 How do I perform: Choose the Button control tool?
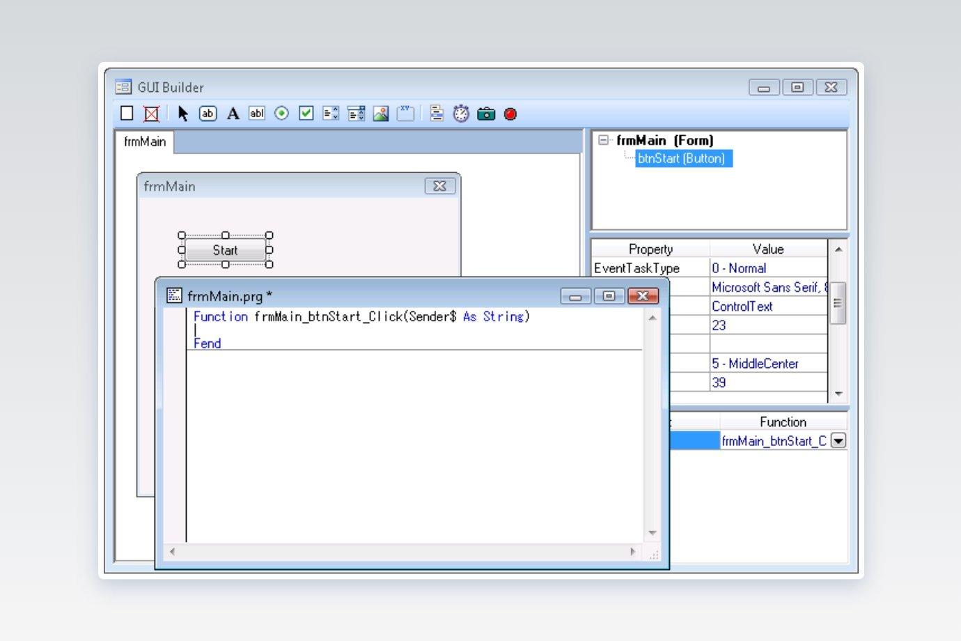pyautogui.click(x=208, y=114)
